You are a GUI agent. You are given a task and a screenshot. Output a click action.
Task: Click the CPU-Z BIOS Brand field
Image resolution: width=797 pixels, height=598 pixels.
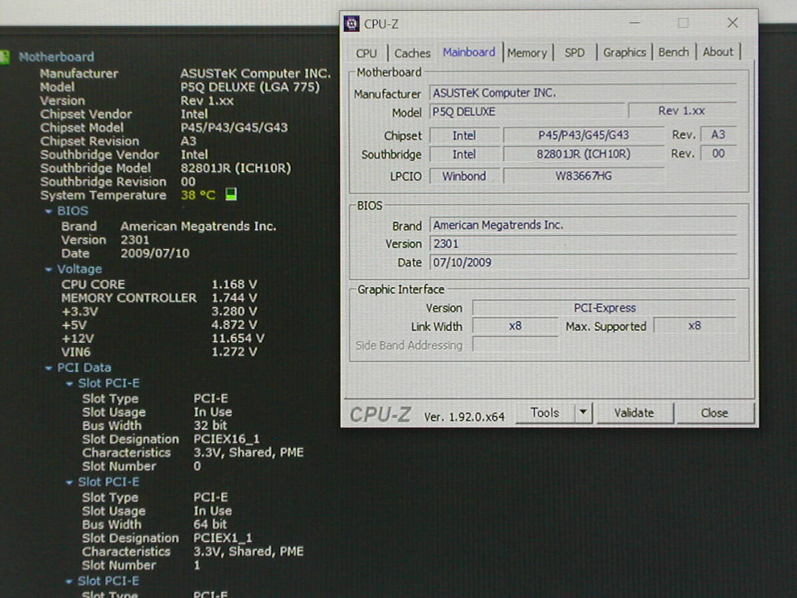click(582, 225)
